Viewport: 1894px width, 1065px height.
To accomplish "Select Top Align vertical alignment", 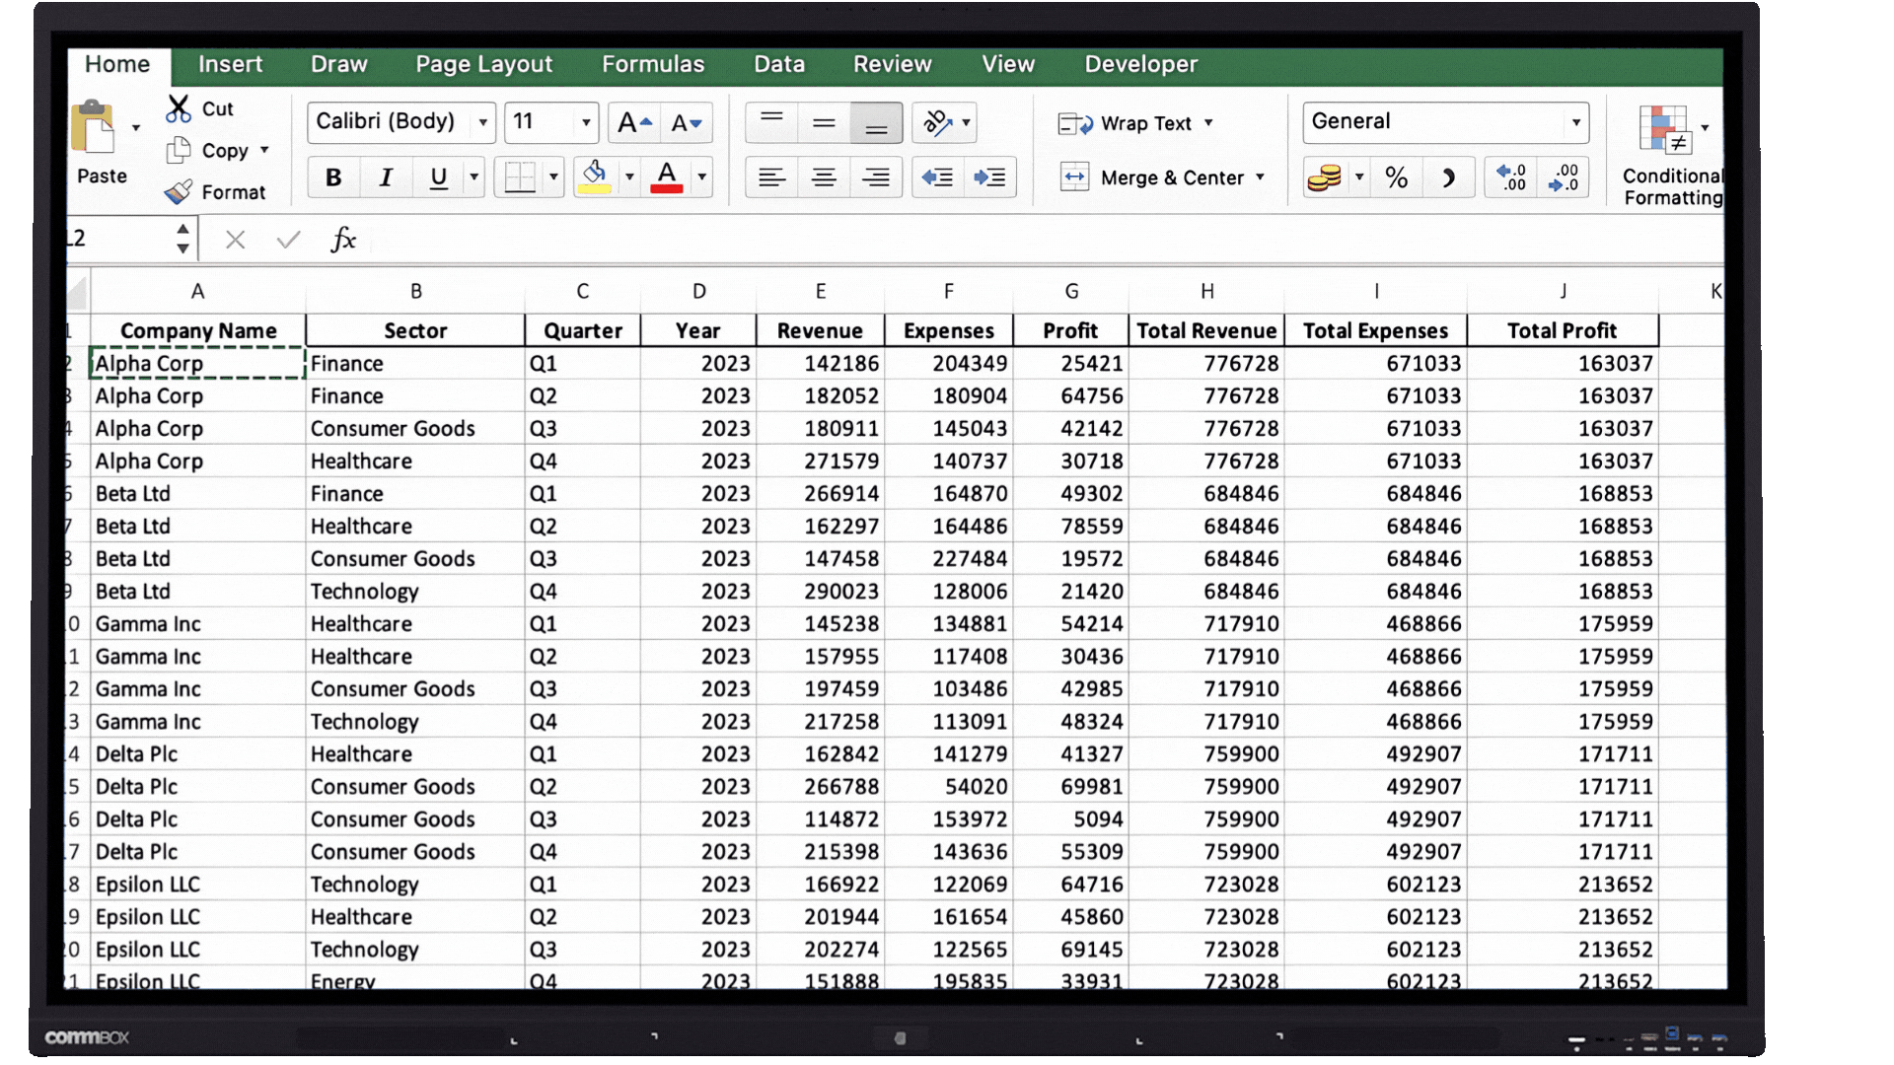I will point(771,123).
